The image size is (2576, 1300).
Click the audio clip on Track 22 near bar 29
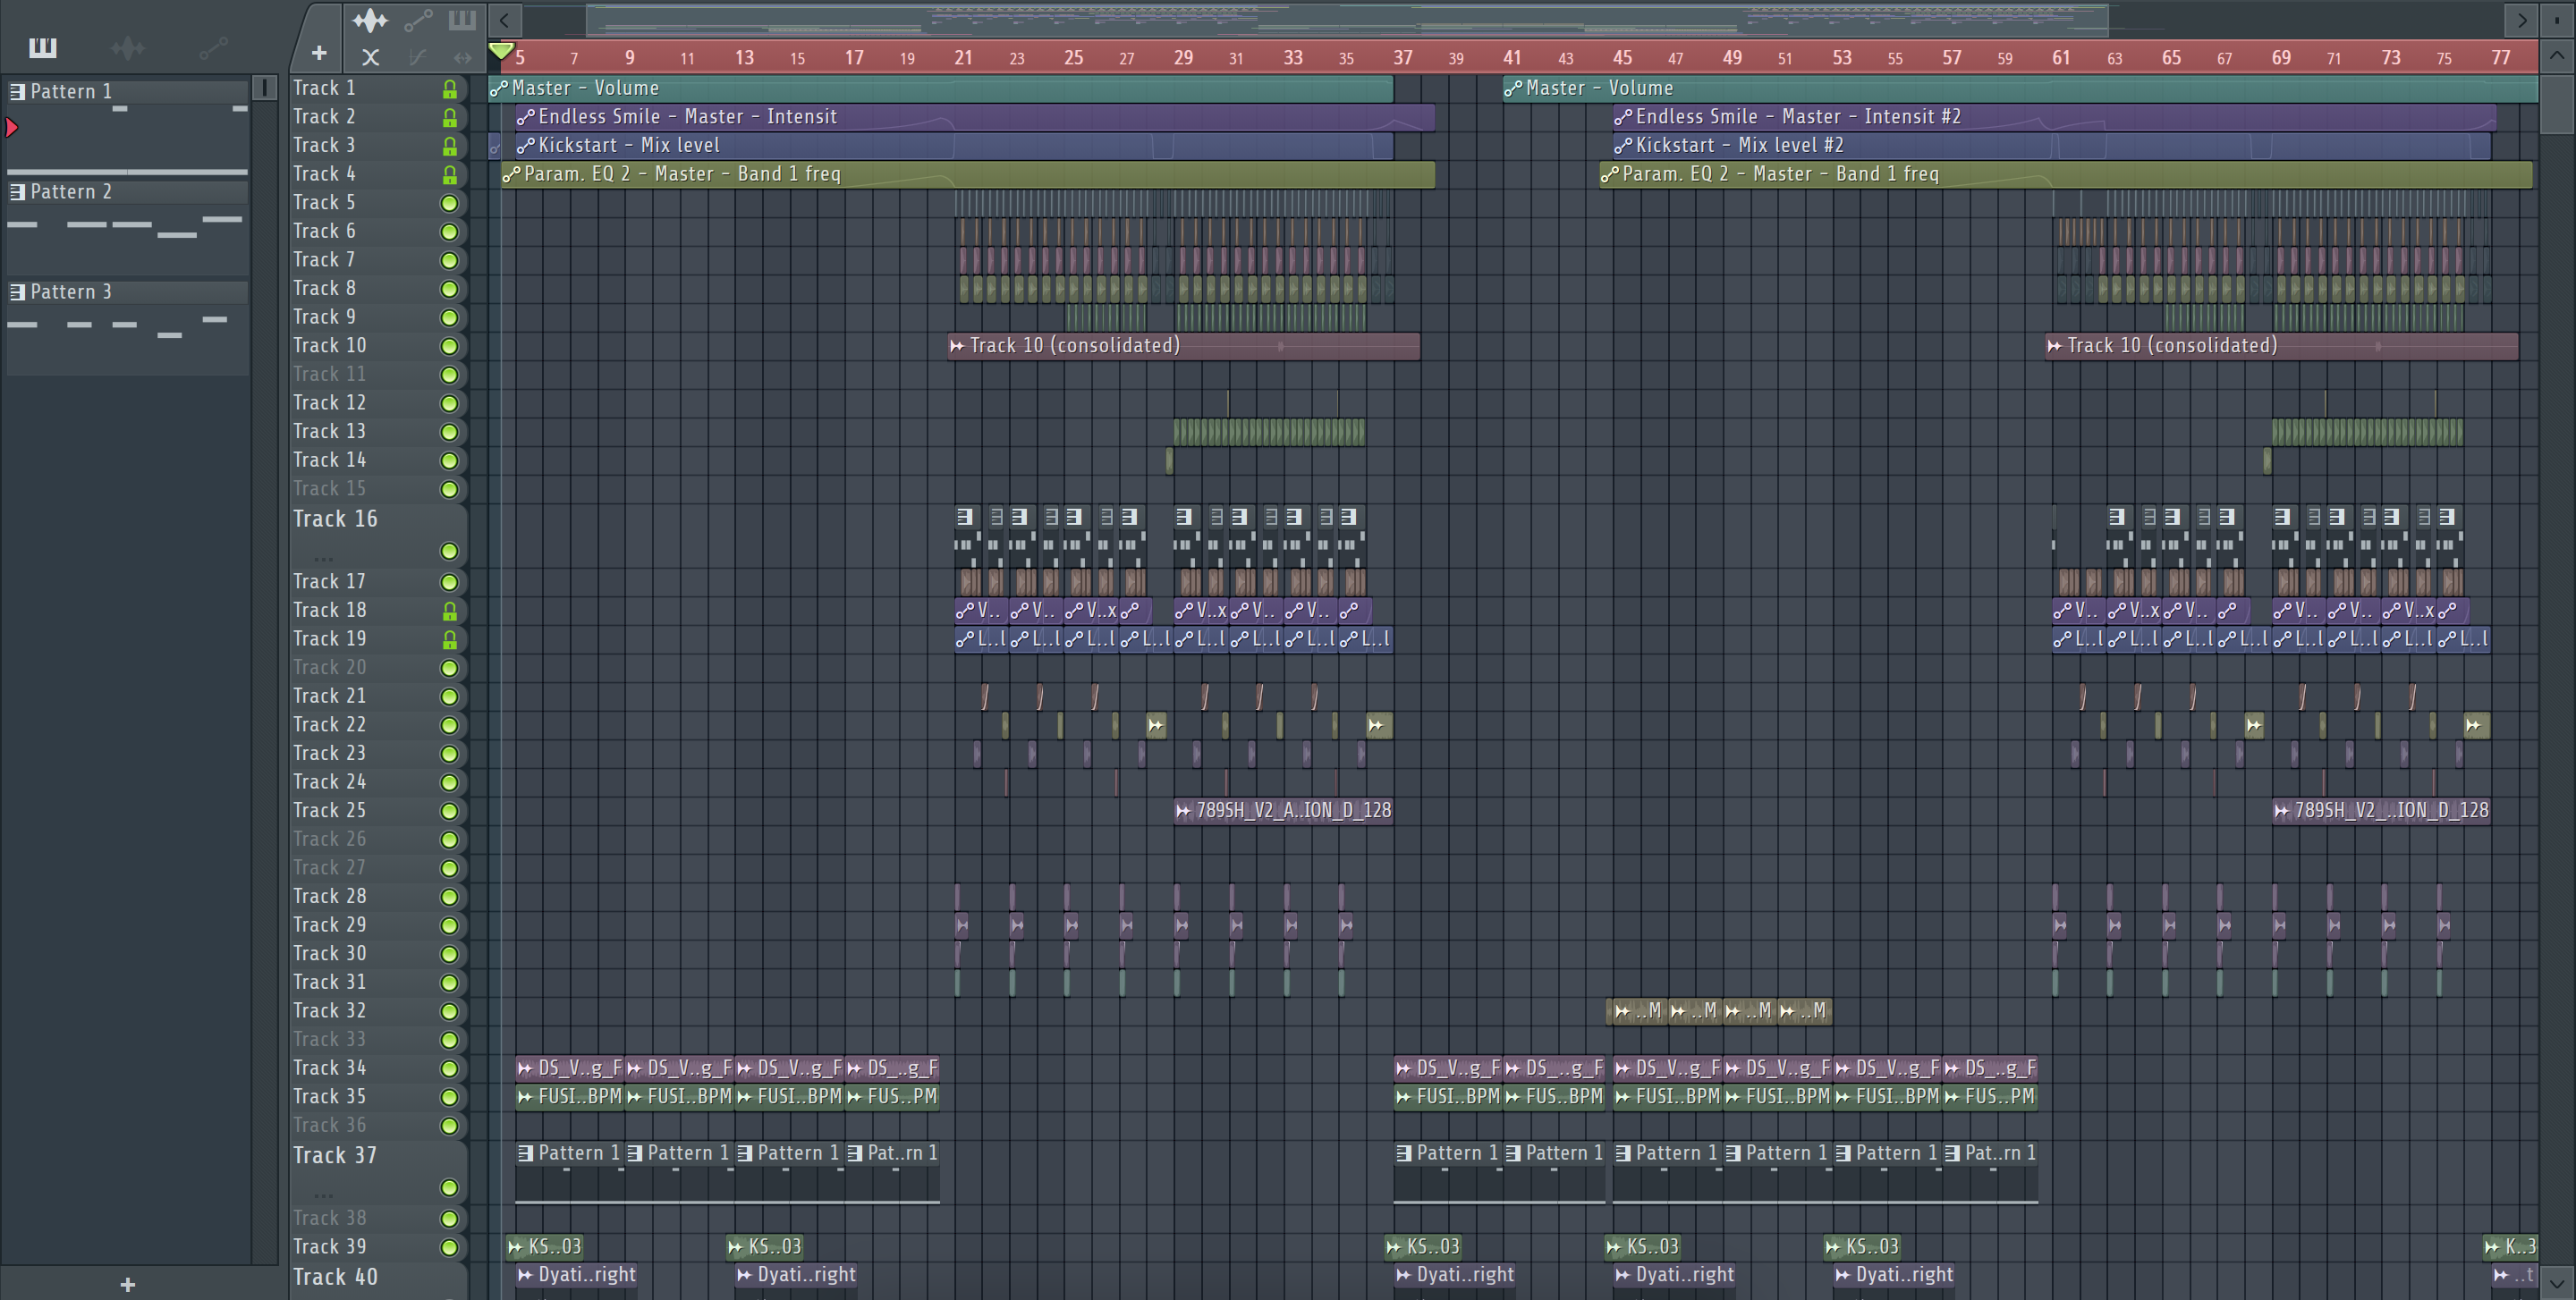[1156, 725]
